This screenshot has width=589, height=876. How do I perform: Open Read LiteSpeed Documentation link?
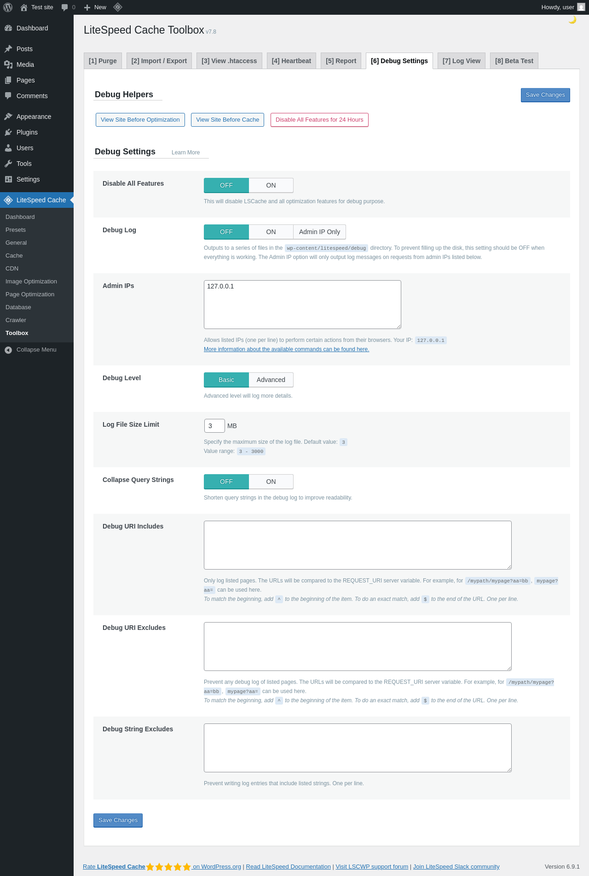coord(288,867)
